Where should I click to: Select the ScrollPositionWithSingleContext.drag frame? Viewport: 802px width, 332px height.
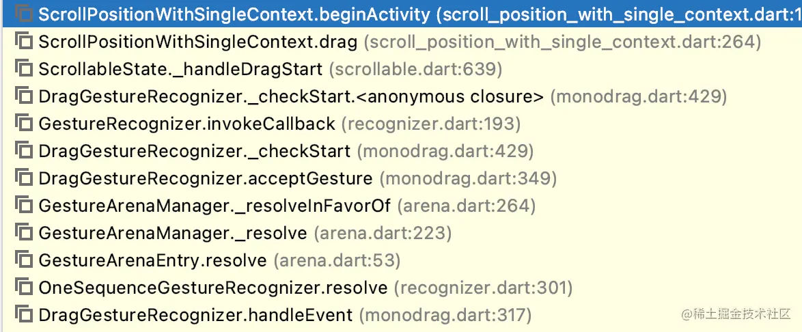pos(198,42)
